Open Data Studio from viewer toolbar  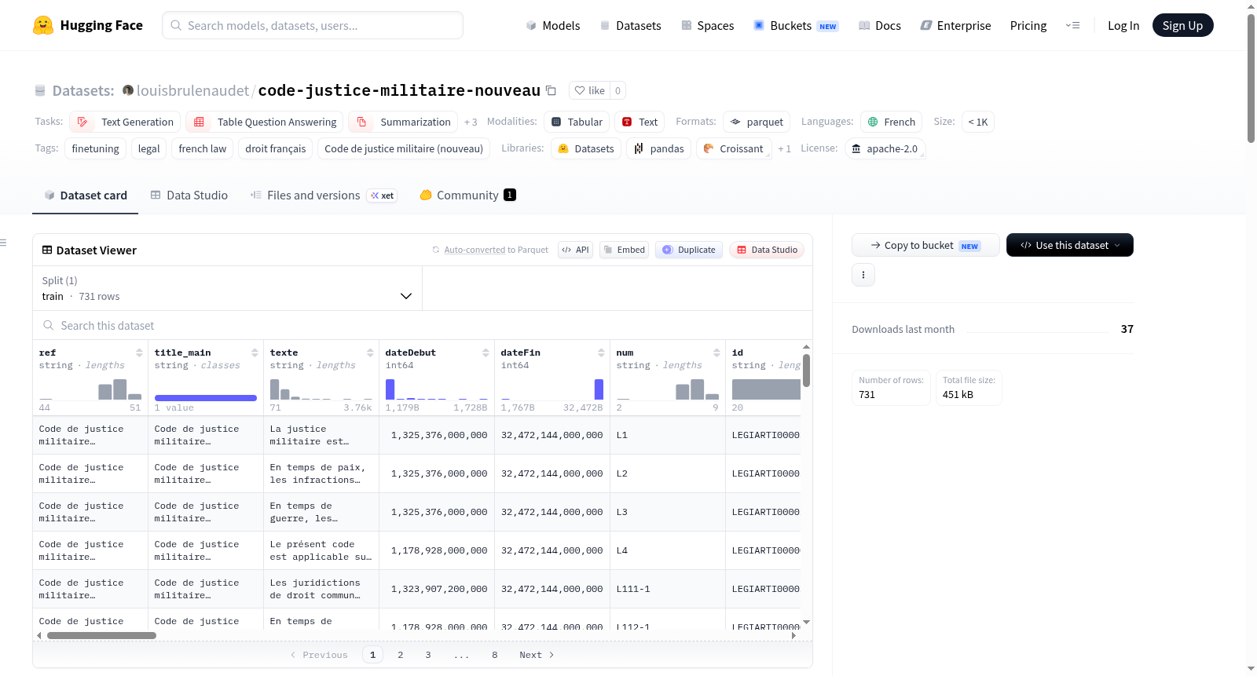pyautogui.click(x=767, y=250)
